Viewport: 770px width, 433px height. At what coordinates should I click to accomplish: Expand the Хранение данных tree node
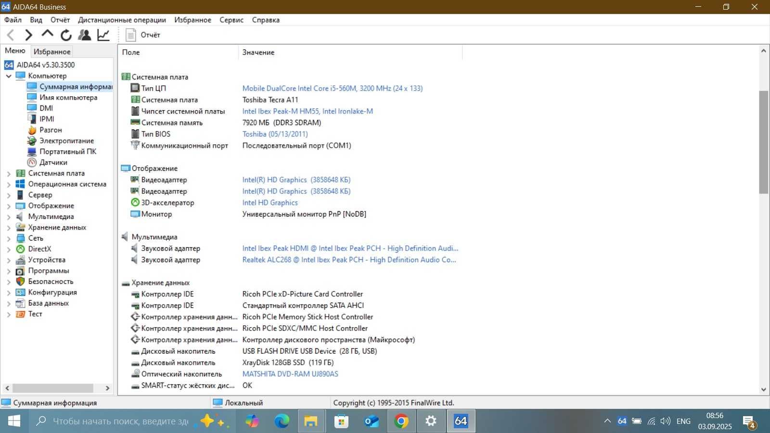[9, 228]
